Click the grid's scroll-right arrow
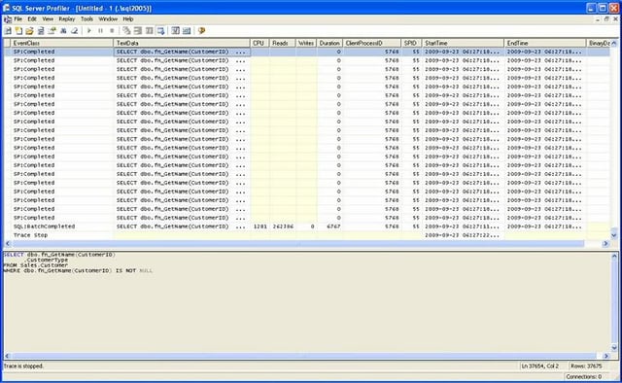 click(x=605, y=243)
